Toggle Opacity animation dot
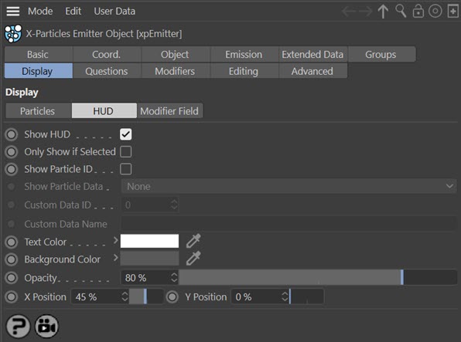The height and width of the screenshot is (342, 461). point(12,278)
